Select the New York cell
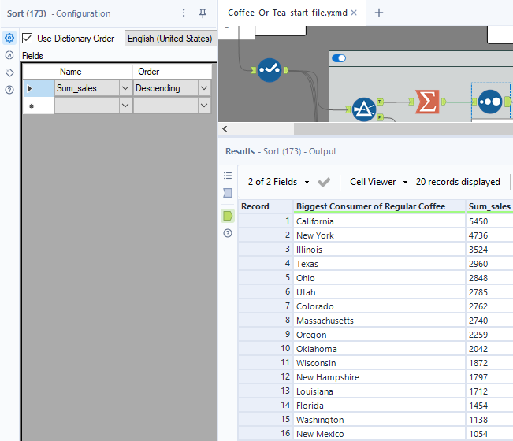The height and width of the screenshot is (441, 513). tap(379, 235)
